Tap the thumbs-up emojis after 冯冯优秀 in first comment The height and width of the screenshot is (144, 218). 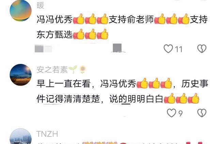91,19
